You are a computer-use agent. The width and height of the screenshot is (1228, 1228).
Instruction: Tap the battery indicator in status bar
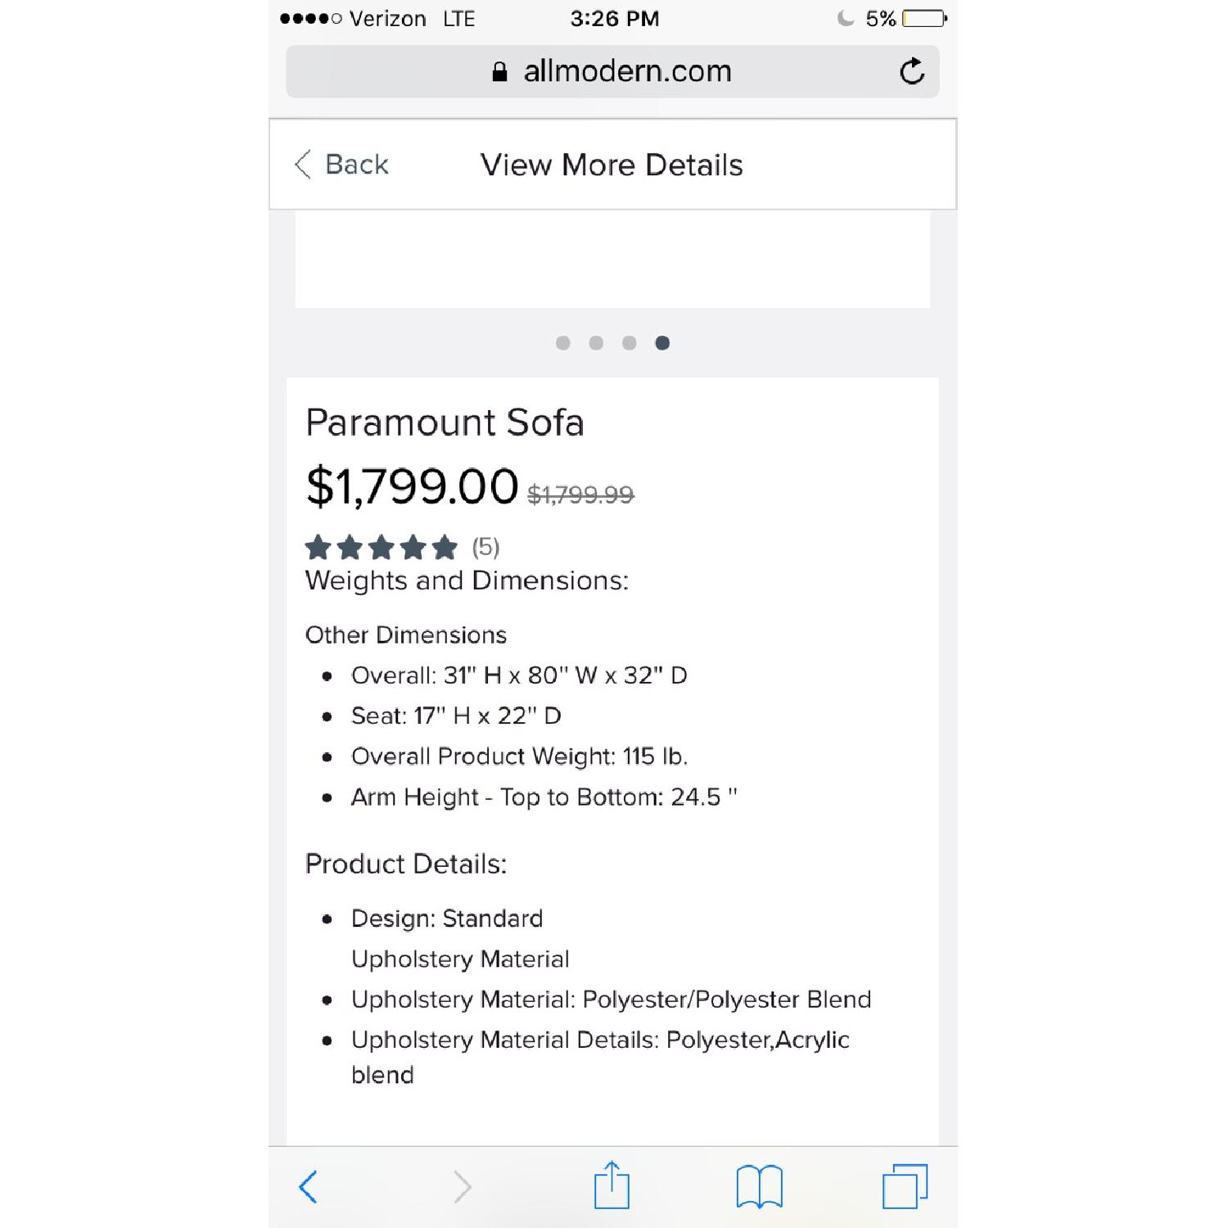click(x=924, y=18)
